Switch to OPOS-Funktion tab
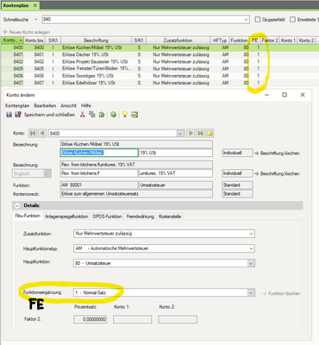319x345 pixels. [107, 216]
